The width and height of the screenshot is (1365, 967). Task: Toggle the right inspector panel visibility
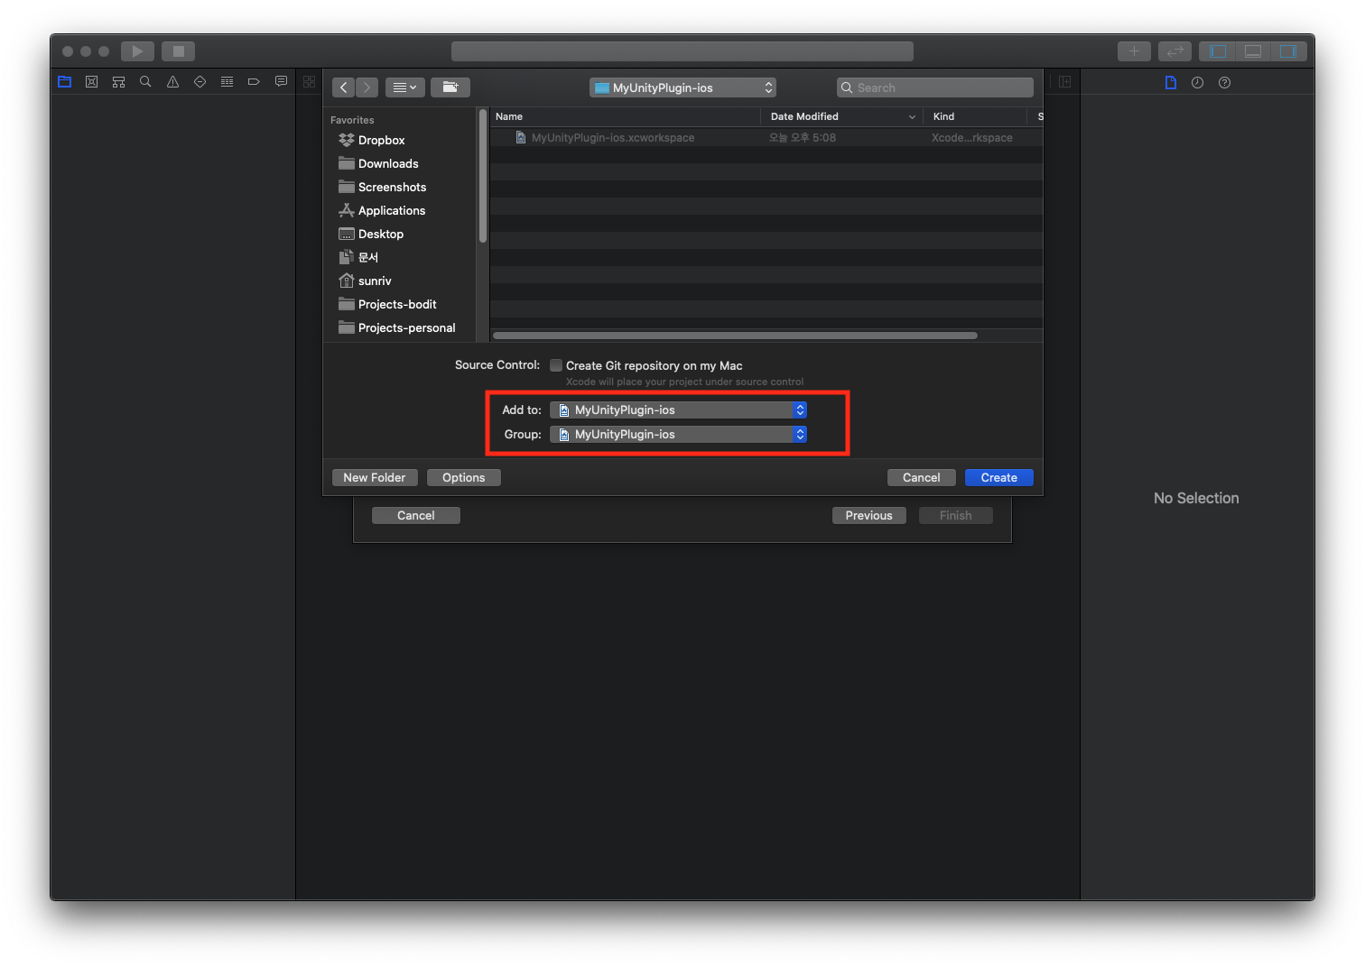tap(1288, 51)
